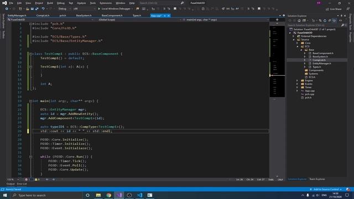Expand the Engine folder
354x199 pixels.
(x=298, y=81)
